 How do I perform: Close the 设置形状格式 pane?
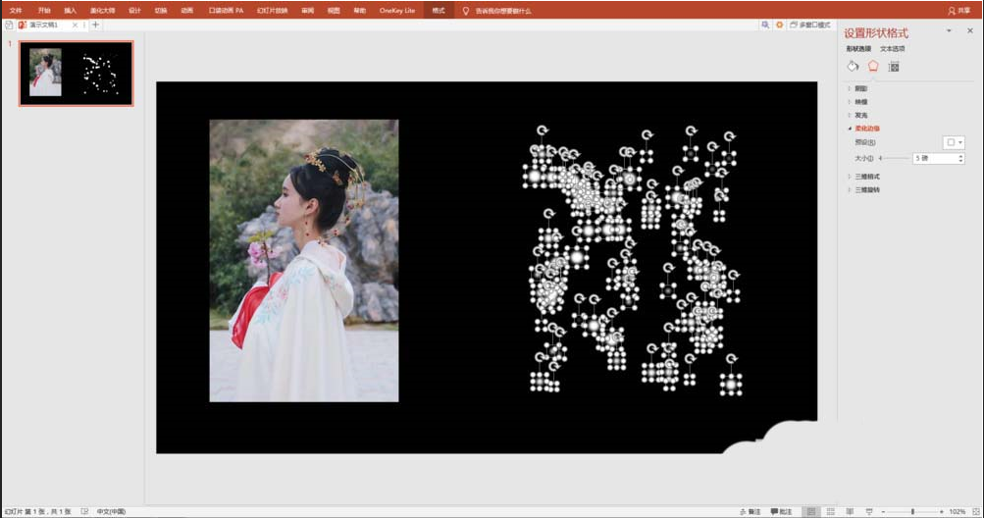tap(970, 30)
